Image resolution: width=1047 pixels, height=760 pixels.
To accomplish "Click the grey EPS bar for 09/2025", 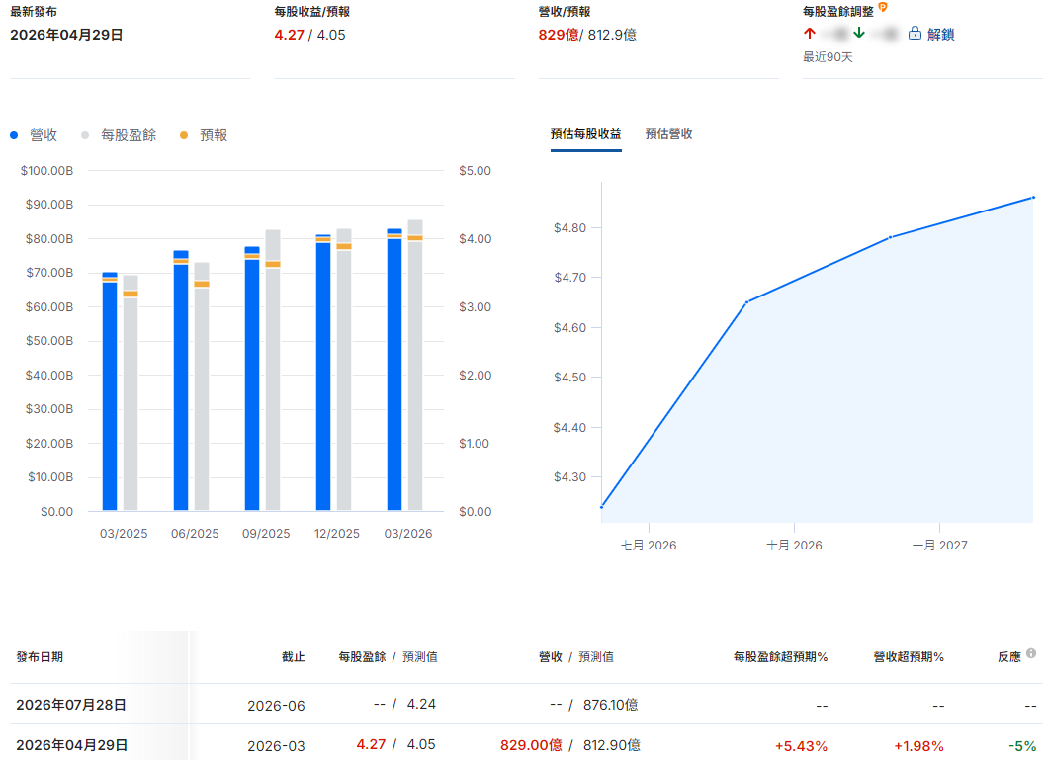I will click(273, 371).
